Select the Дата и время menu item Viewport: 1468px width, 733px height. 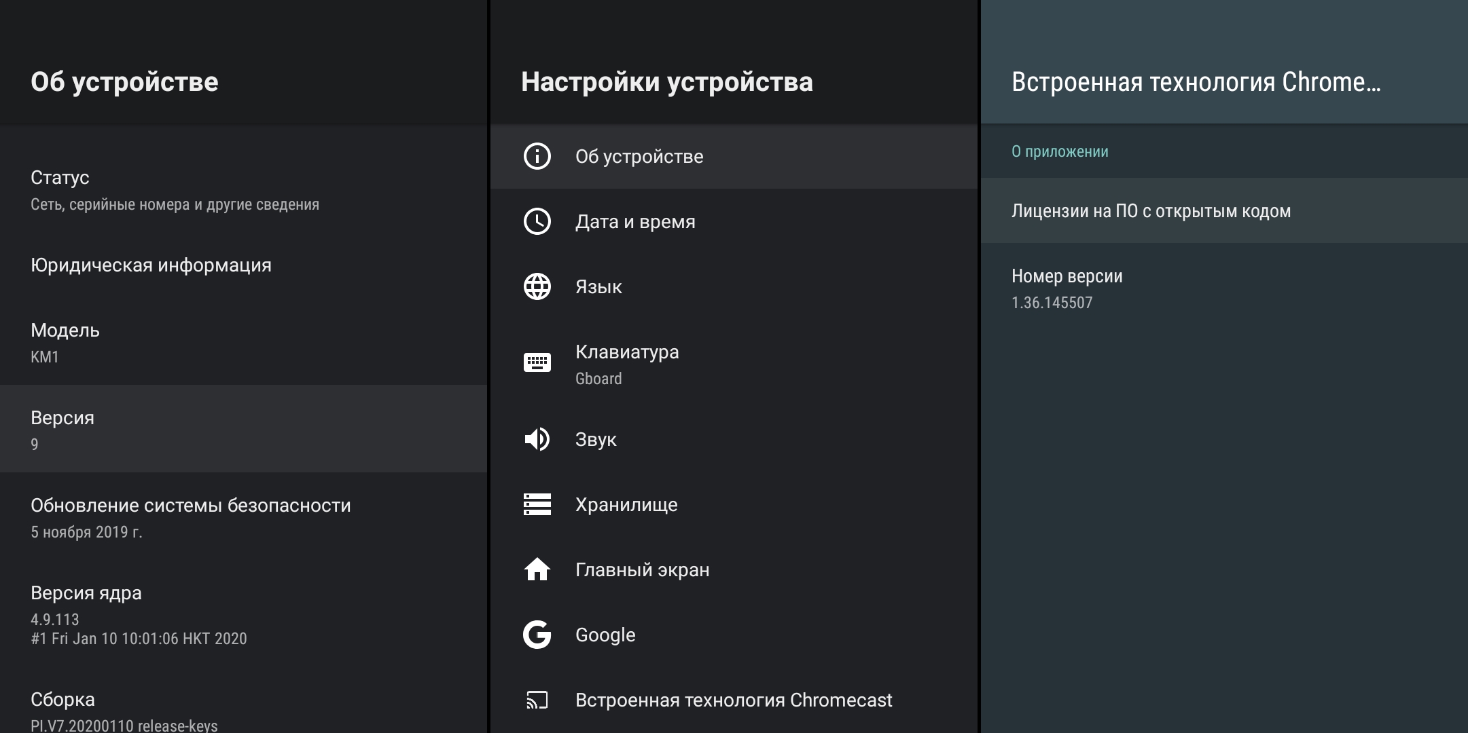click(634, 221)
